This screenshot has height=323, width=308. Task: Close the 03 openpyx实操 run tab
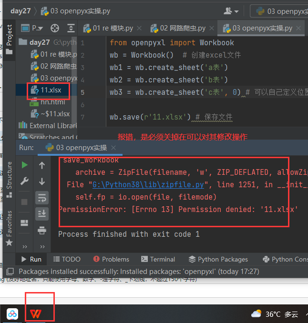113,148
